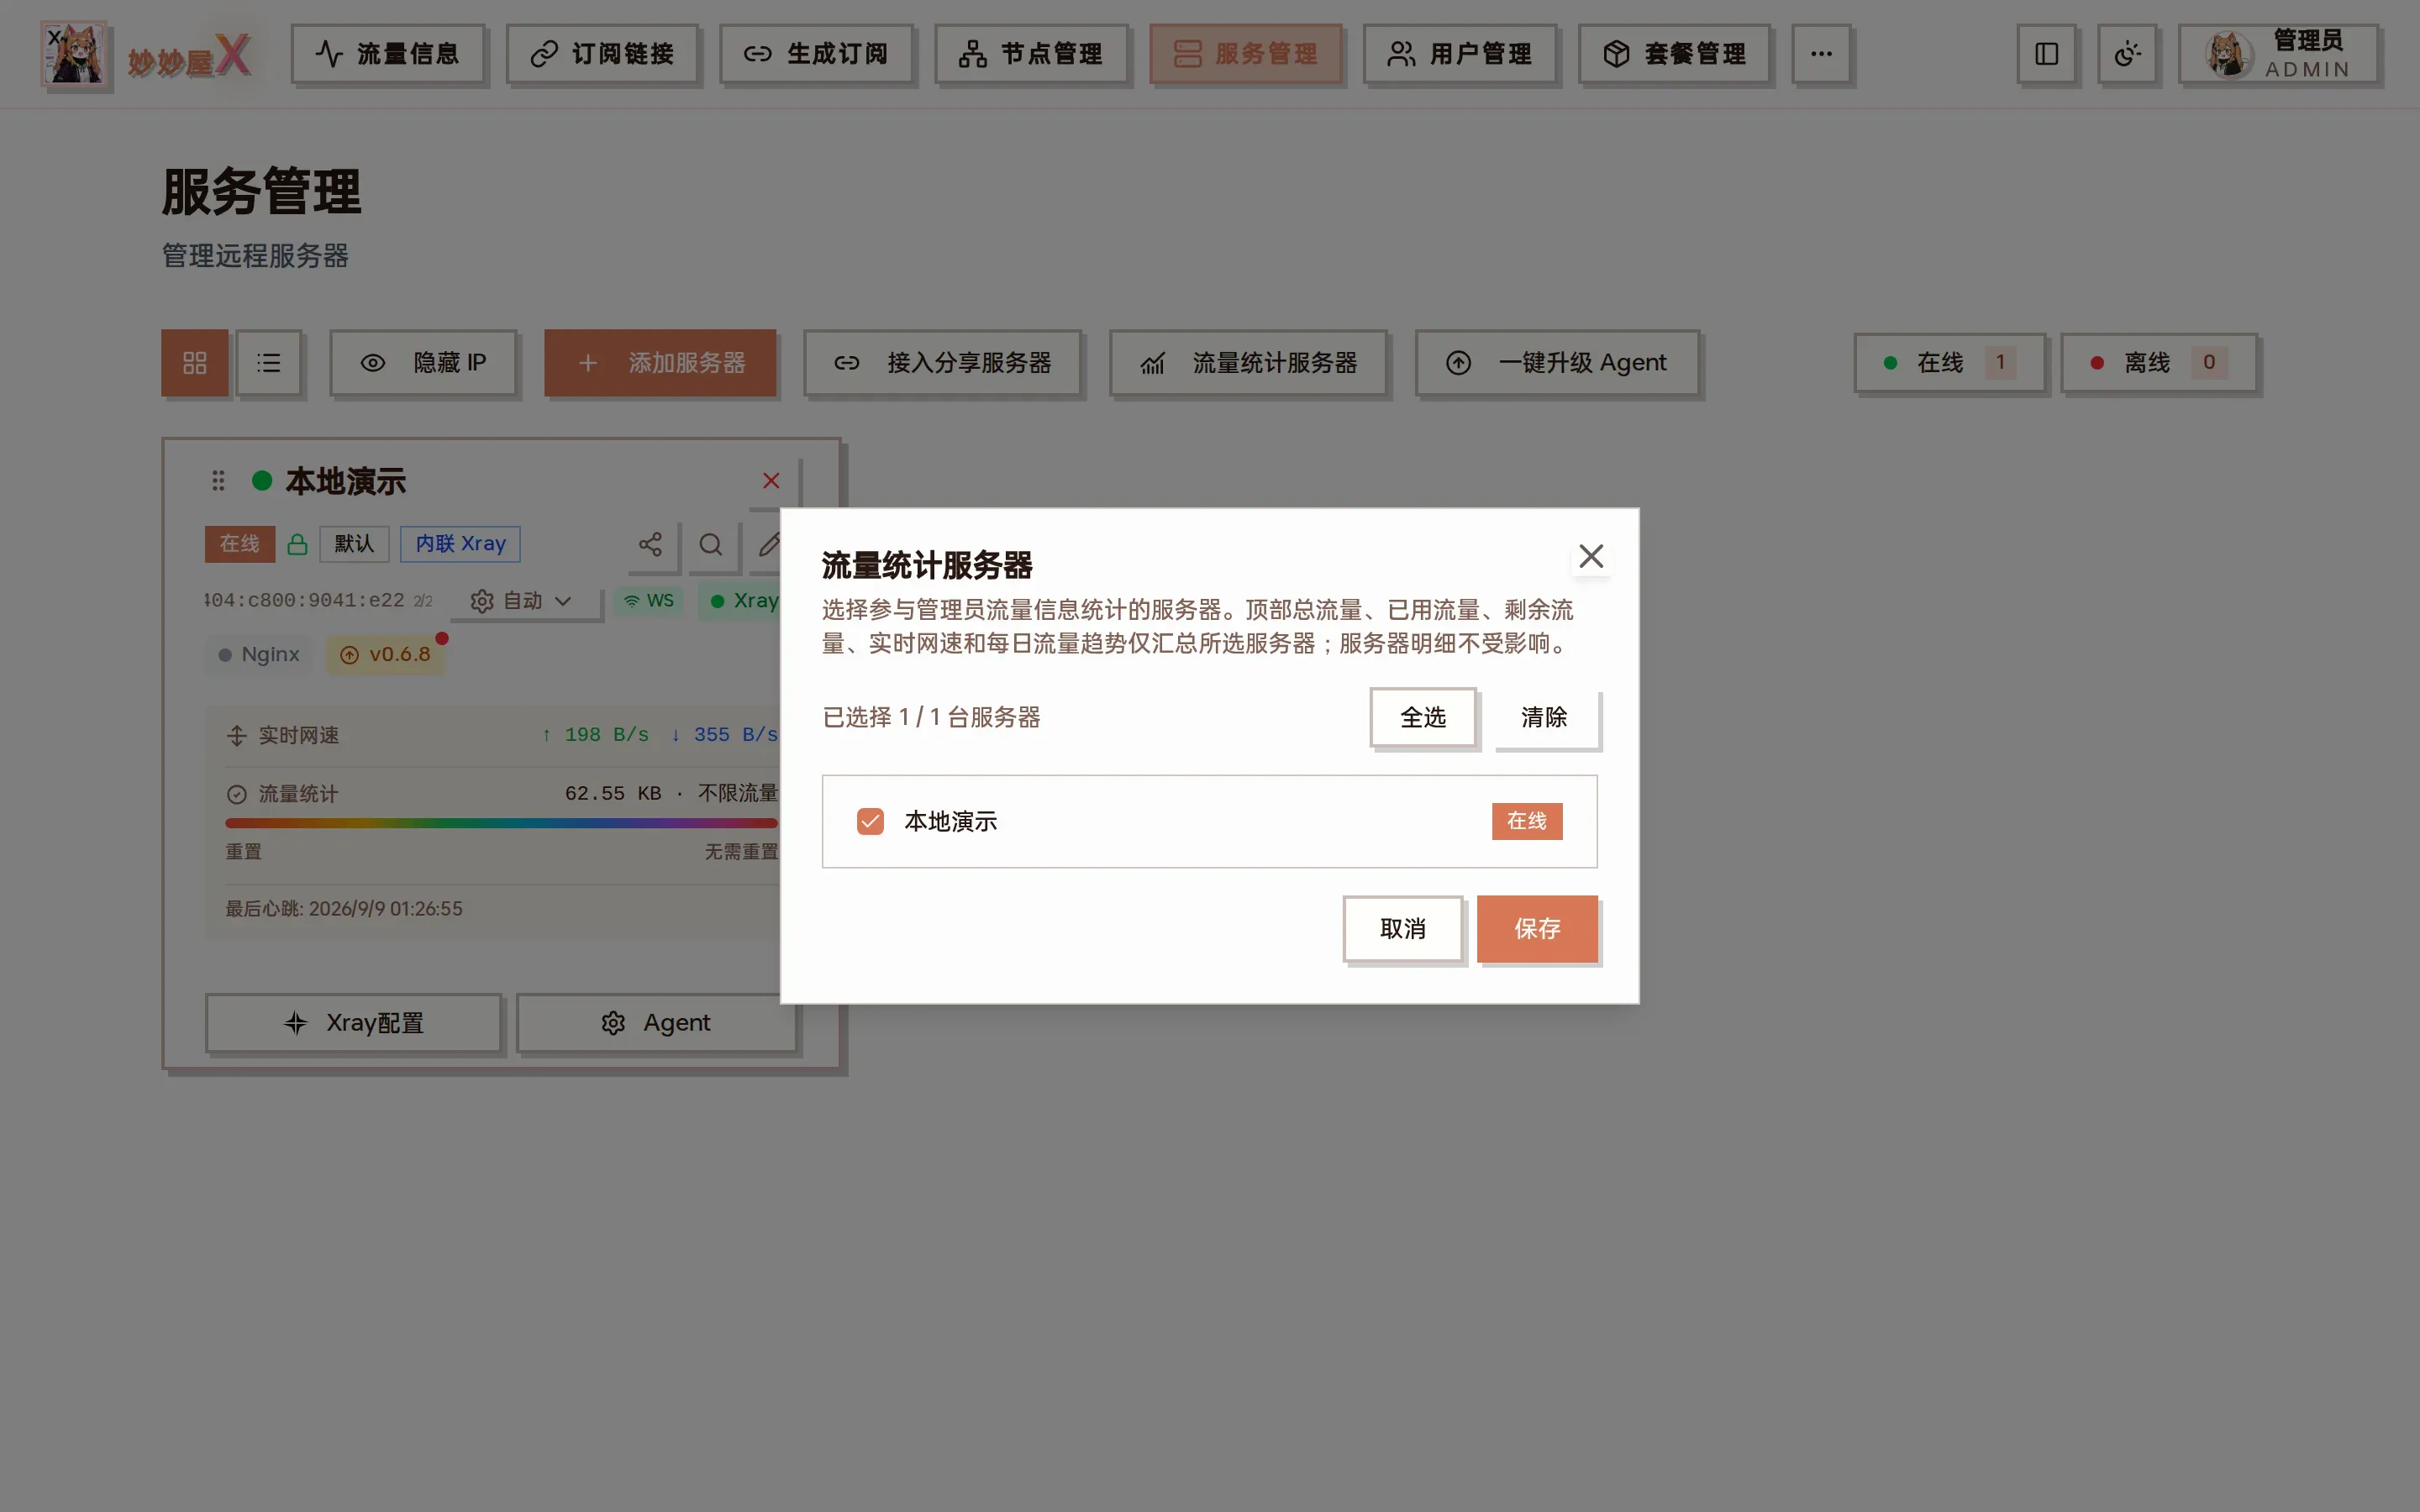Open the 服务管理 nav tab

1245,54
